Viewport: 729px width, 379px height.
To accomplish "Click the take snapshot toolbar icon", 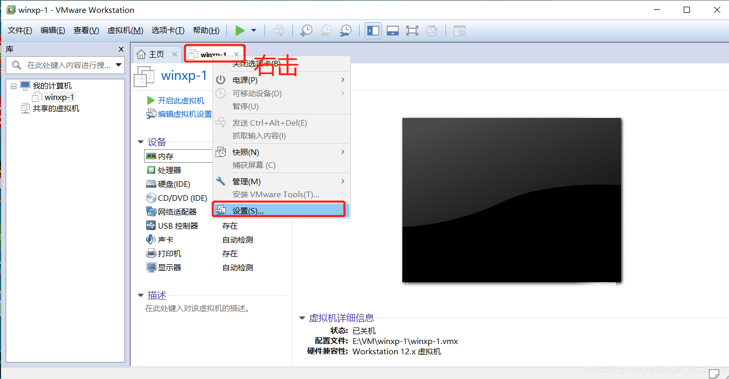I will pos(306,30).
